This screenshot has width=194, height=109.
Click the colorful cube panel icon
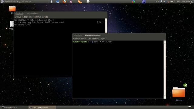click(134, 2)
